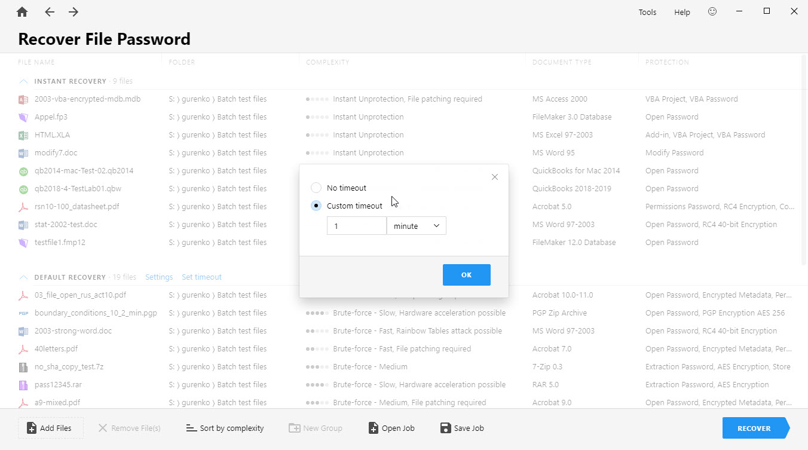The width and height of the screenshot is (808, 450).
Task: Confirm the timeout with OK button
Action: (467, 275)
